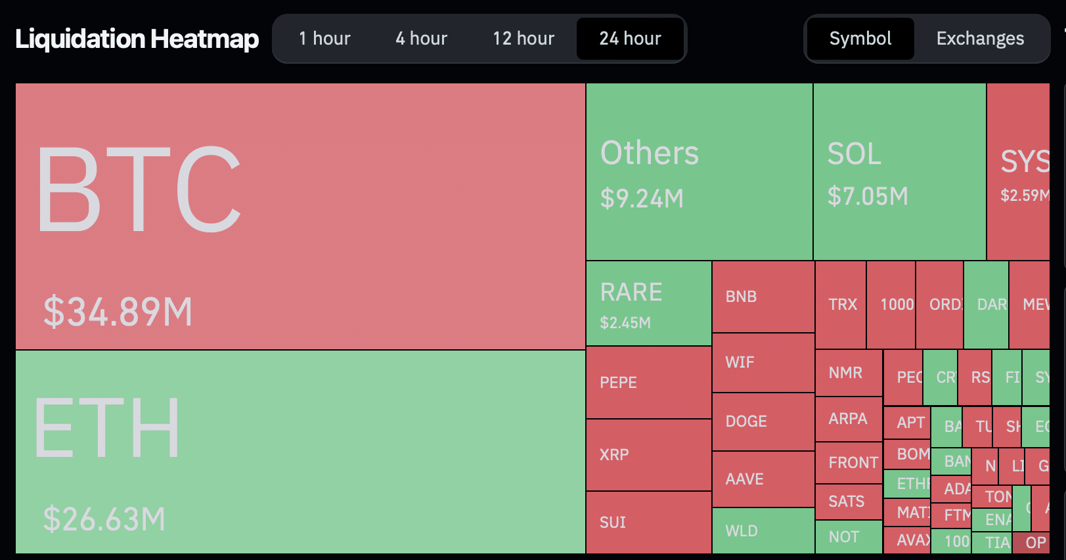This screenshot has height=560, width=1066.
Task: Open the OP heatmap tile
Action: tap(1031, 543)
